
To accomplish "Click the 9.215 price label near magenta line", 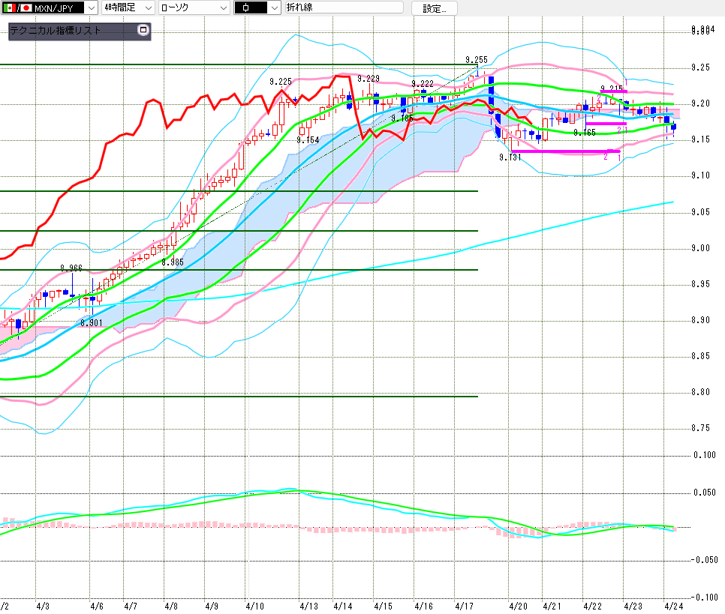I will (x=612, y=88).
